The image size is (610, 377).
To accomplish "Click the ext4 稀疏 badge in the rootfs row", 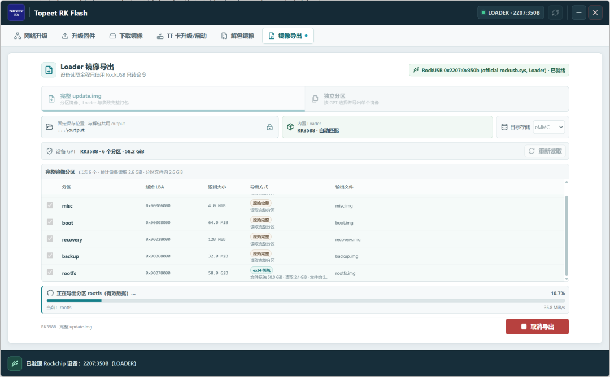I will coord(262,270).
